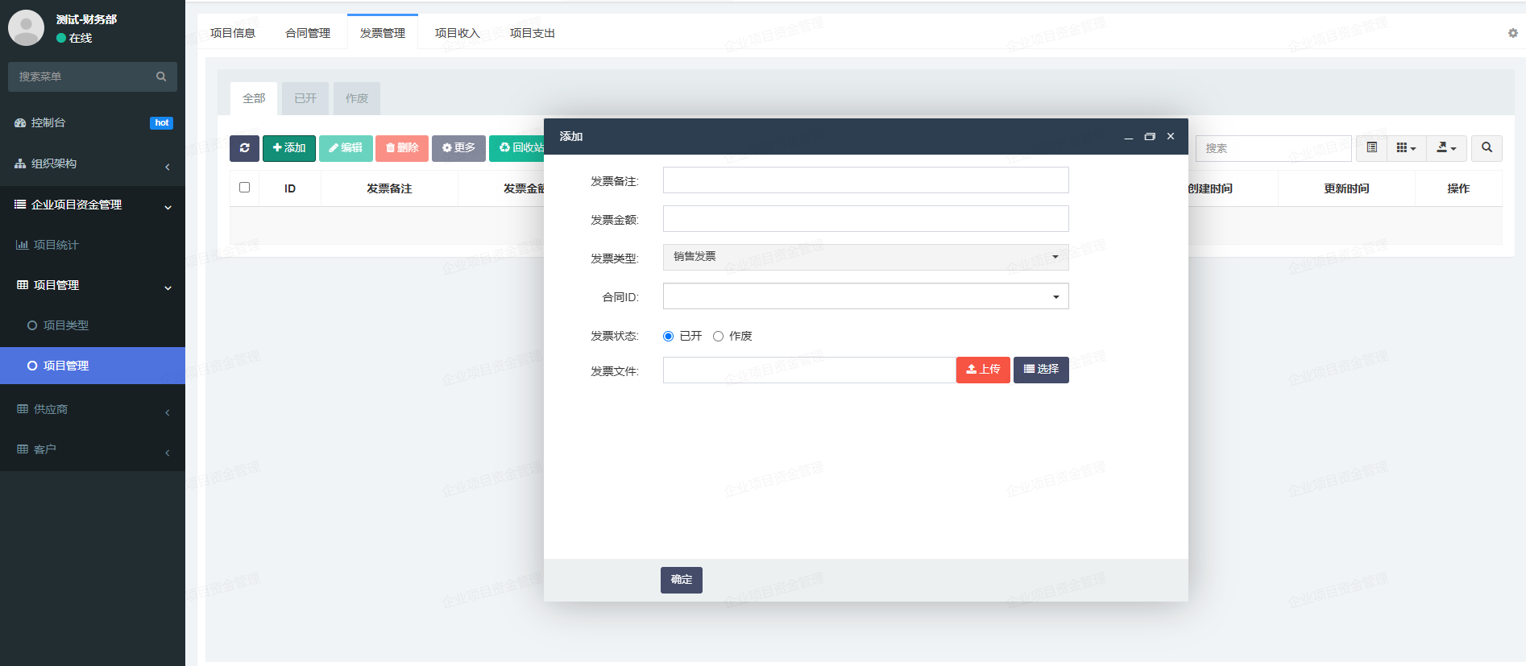Switch to the 项目收入 tab

tap(457, 33)
